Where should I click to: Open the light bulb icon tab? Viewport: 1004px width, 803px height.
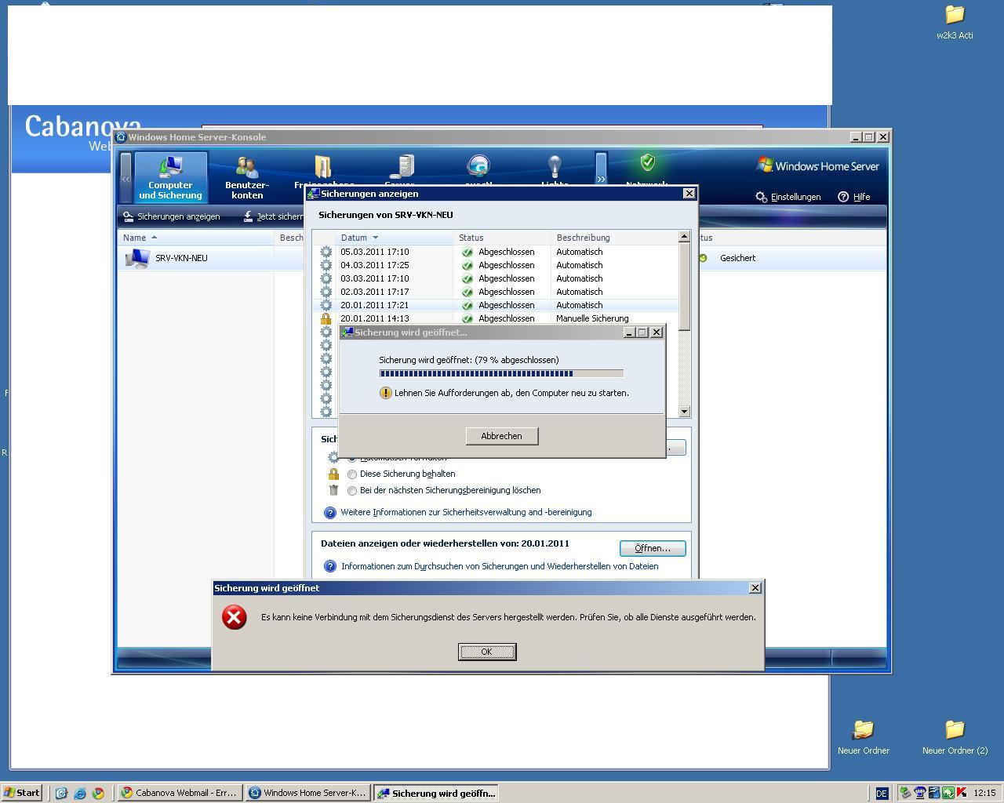point(555,171)
